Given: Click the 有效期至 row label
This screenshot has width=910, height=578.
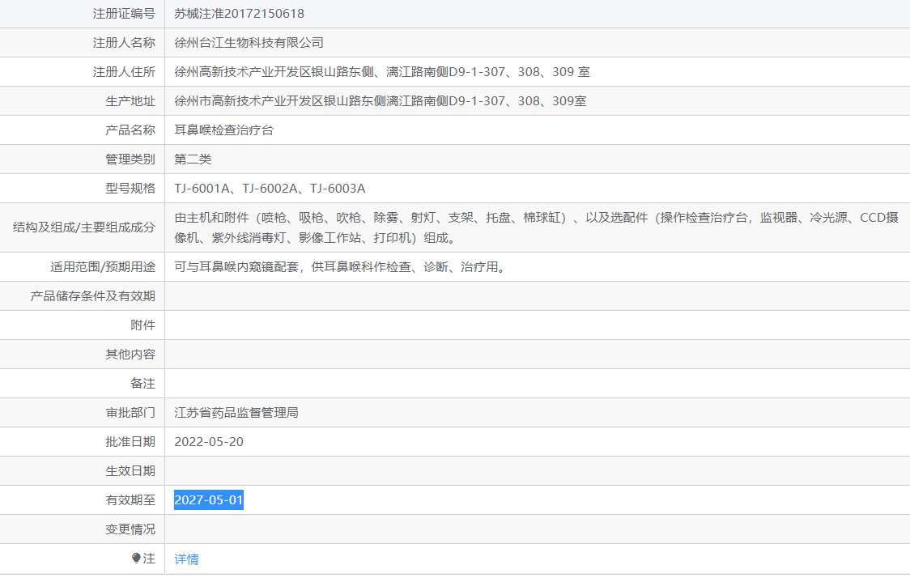Looking at the screenshot, I should click(130, 499).
